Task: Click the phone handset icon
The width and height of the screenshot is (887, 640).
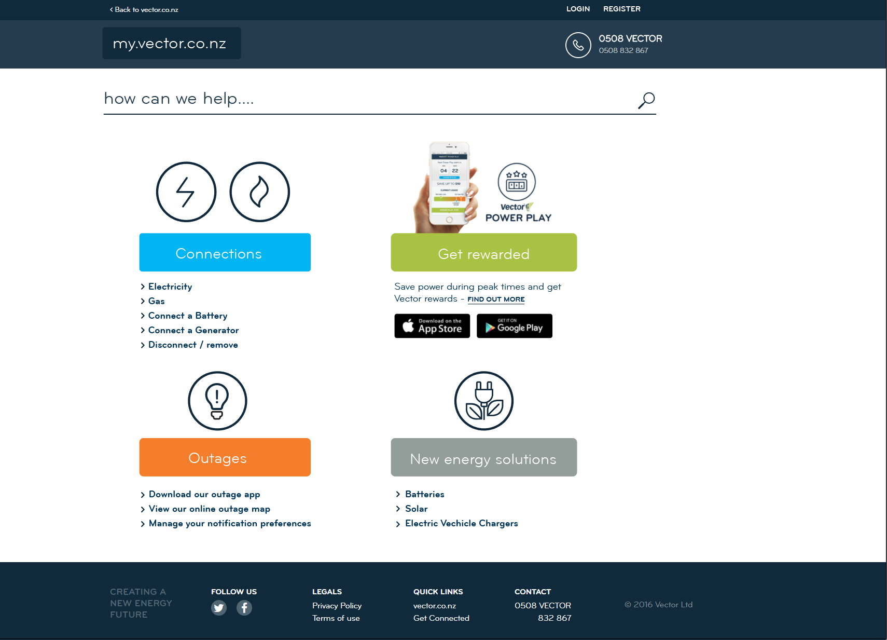Action: [x=578, y=45]
